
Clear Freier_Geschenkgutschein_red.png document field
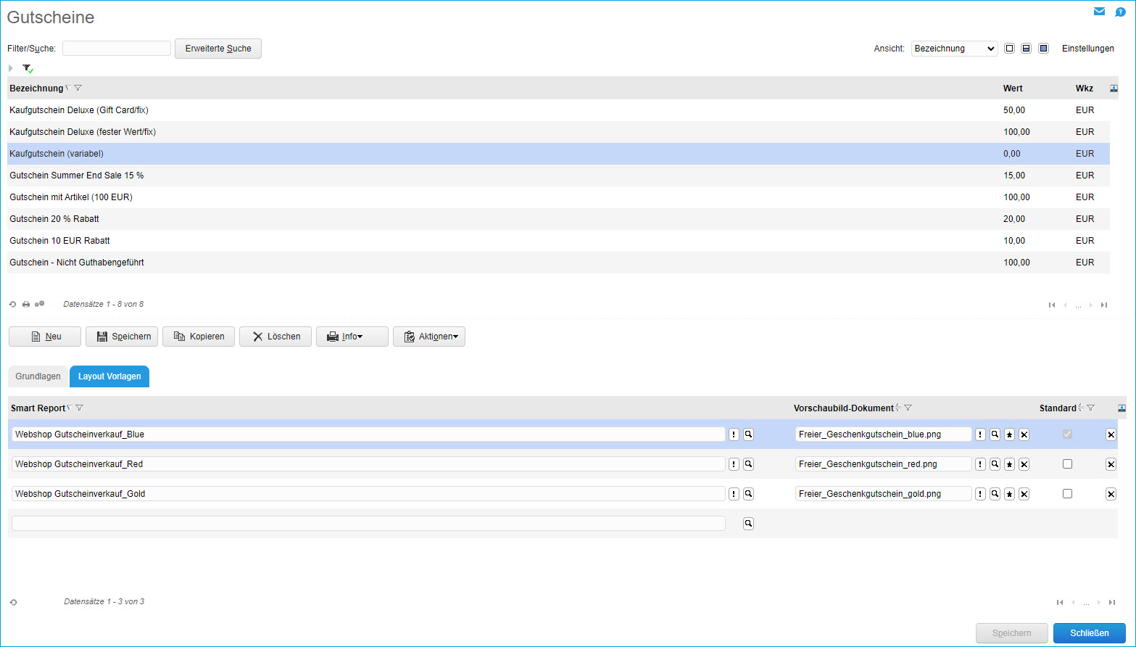pyautogui.click(x=1024, y=464)
